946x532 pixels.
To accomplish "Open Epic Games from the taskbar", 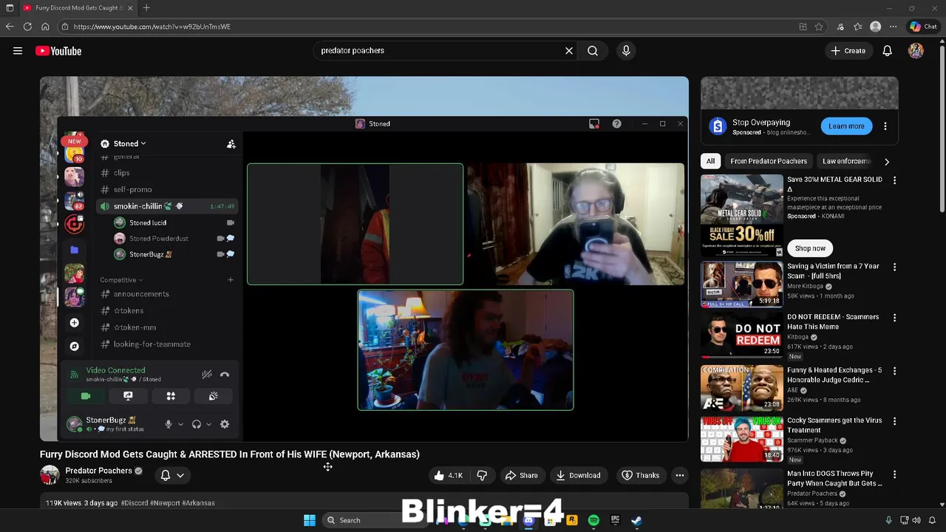I will coord(615,520).
